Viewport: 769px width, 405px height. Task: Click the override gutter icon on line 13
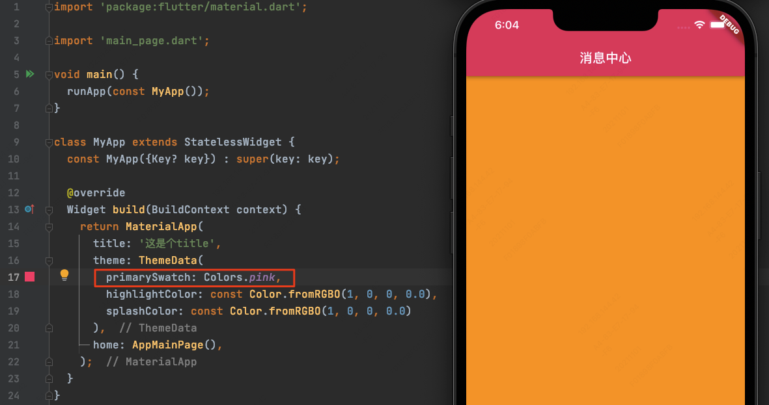29,209
